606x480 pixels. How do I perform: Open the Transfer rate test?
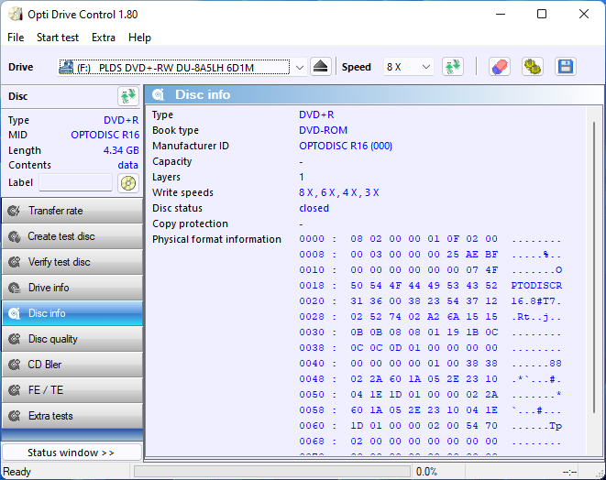[72, 211]
